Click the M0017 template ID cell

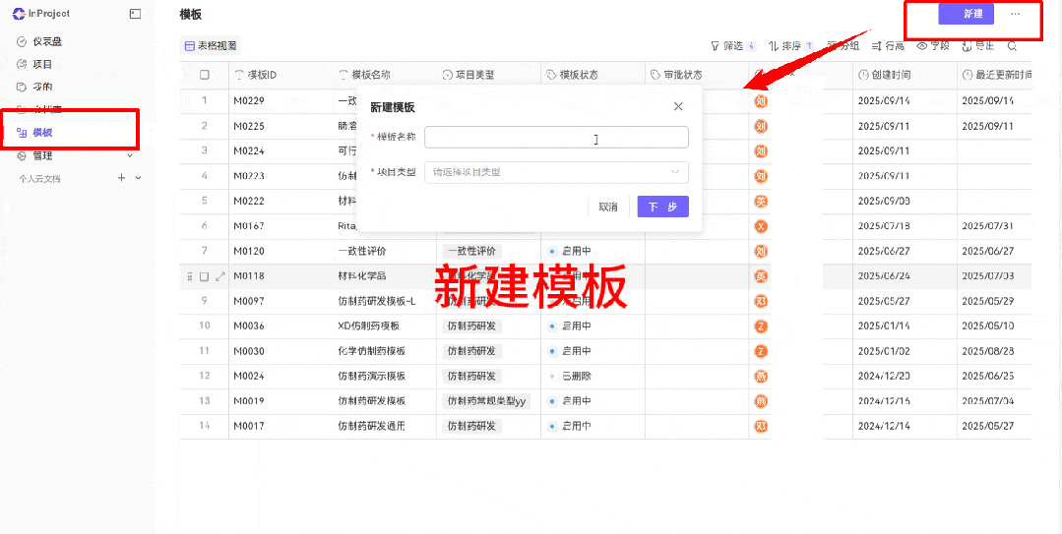pyautogui.click(x=249, y=427)
